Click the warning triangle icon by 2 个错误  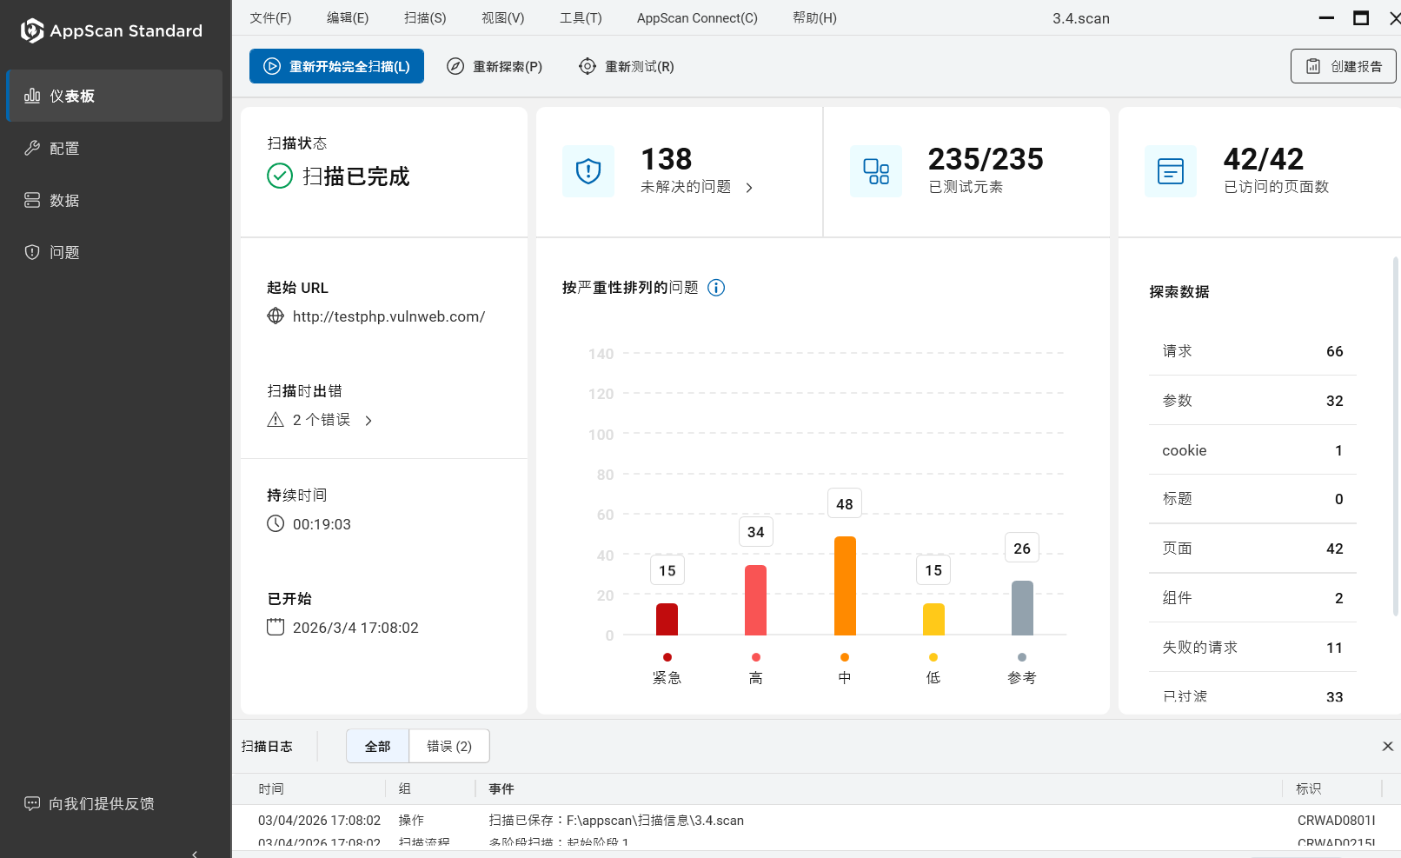point(276,420)
